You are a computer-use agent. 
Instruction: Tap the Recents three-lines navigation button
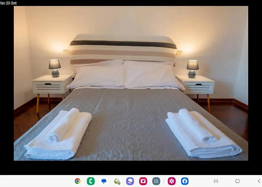(x=216, y=181)
